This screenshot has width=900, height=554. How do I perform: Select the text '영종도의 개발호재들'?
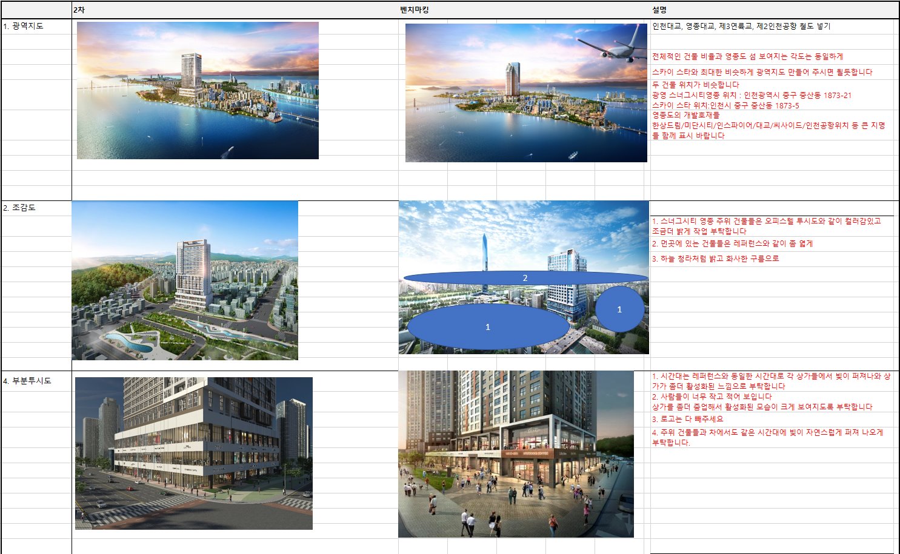coord(686,115)
